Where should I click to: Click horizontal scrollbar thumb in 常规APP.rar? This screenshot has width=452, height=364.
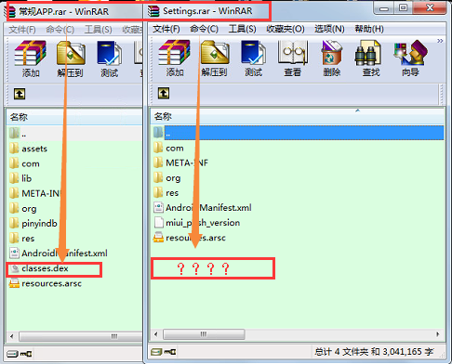pos(81,336)
